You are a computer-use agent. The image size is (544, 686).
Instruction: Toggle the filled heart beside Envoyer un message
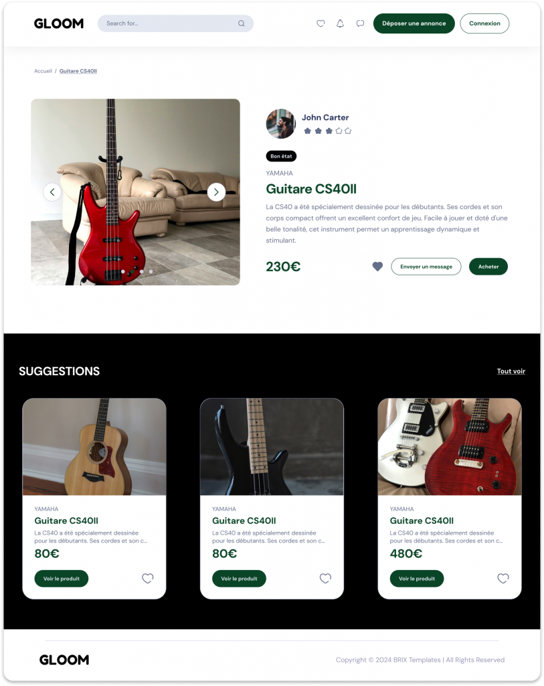[x=377, y=267]
